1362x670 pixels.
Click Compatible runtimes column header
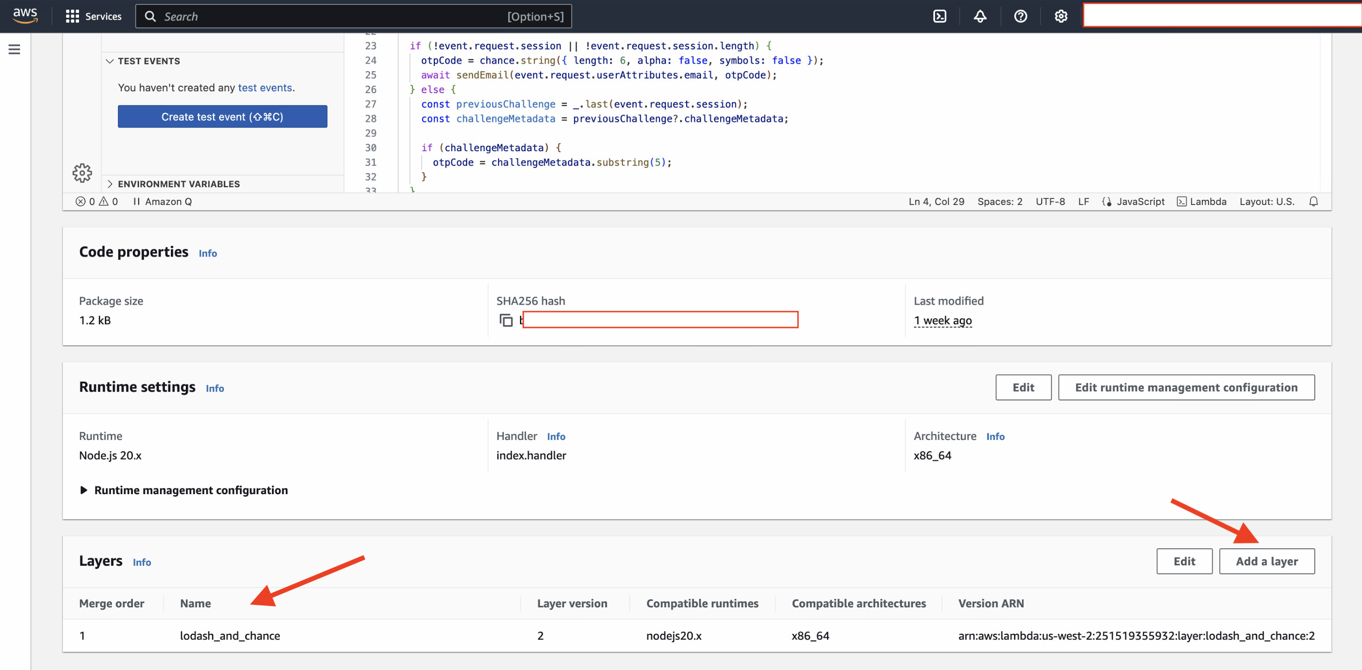[702, 603]
